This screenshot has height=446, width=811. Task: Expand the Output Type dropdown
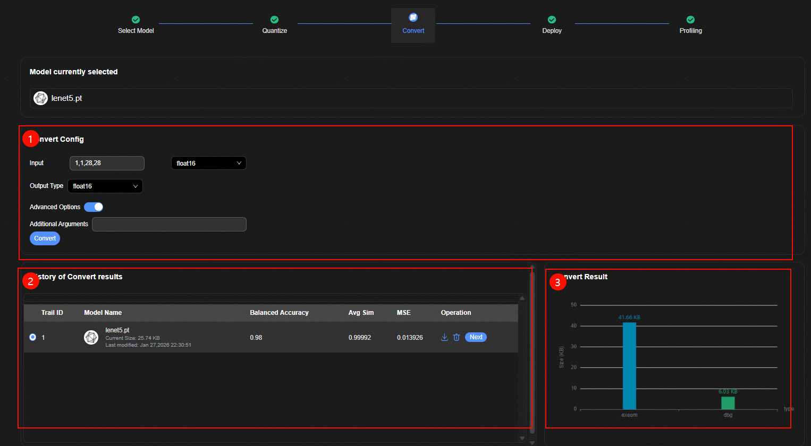[105, 186]
